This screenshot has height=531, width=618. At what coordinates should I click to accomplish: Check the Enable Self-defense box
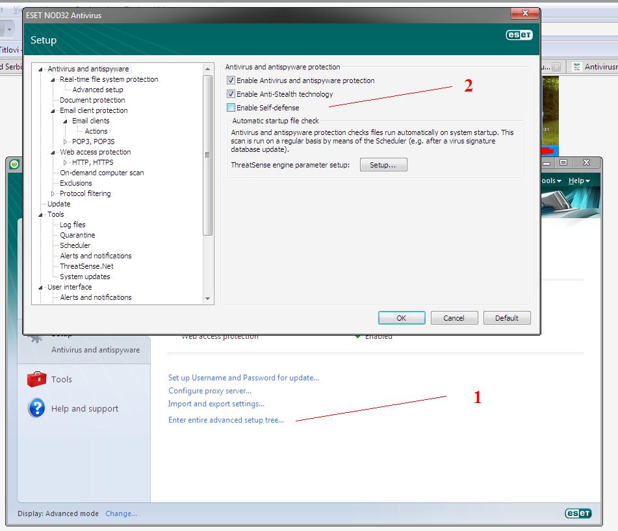(x=231, y=108)
